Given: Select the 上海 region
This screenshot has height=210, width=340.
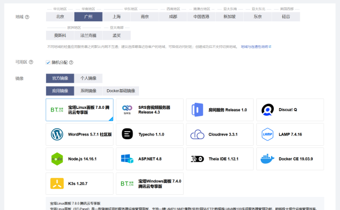Looking at the screenshot, I should [117, 17].
